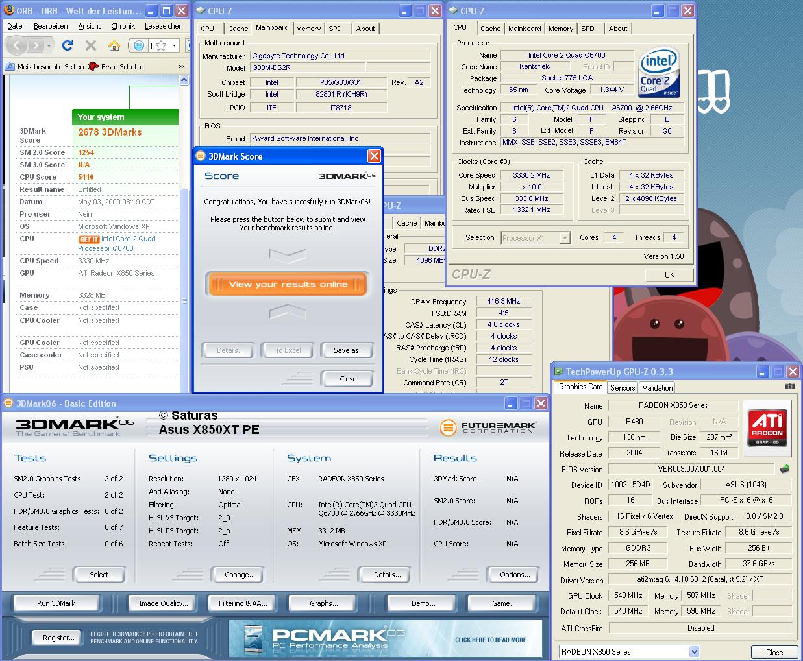Switch to Validation tab in GPU-Z
This screenshot has width=803, height=661.
(x=657, y=387)
